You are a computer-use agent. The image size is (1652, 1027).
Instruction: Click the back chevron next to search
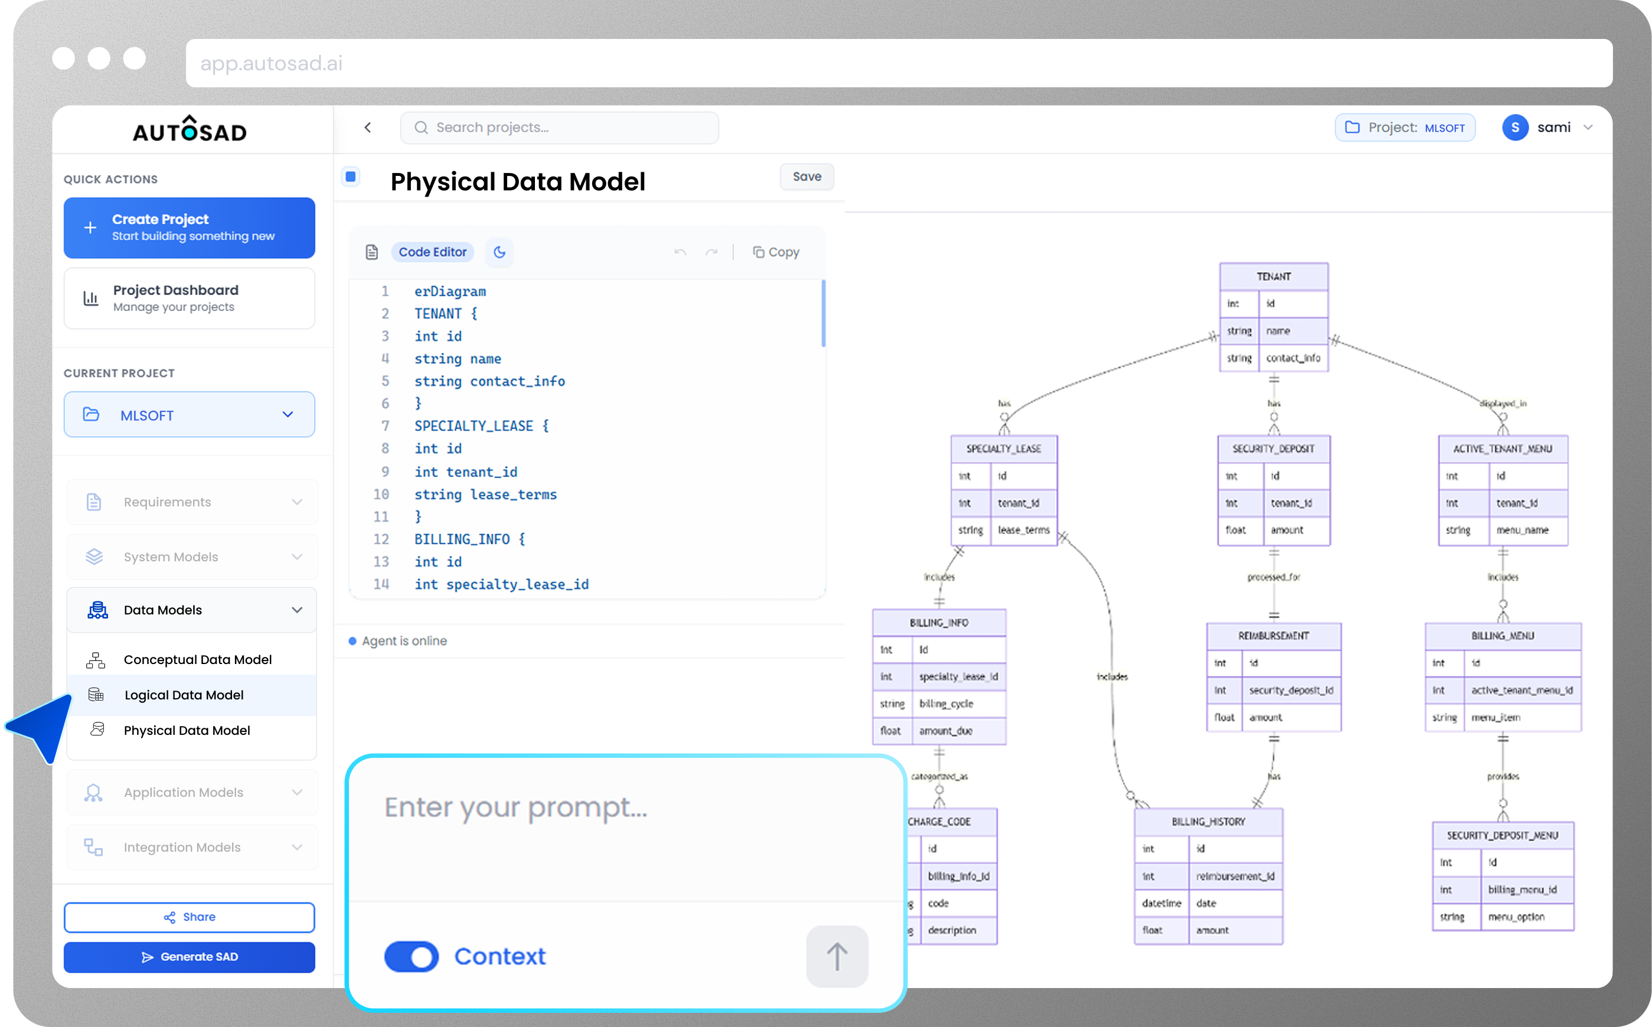click(367, 127)
